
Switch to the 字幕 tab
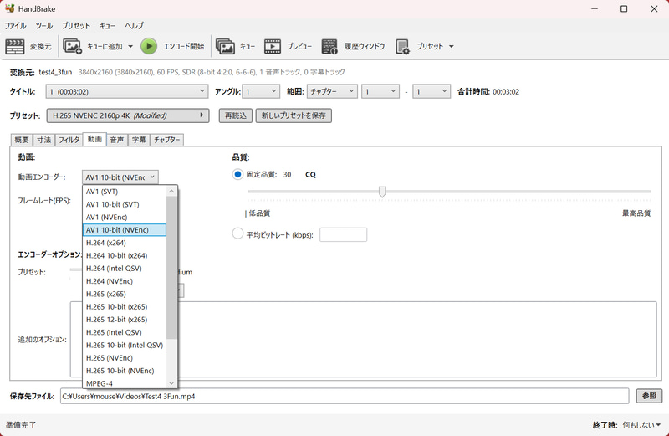point(139,140)
